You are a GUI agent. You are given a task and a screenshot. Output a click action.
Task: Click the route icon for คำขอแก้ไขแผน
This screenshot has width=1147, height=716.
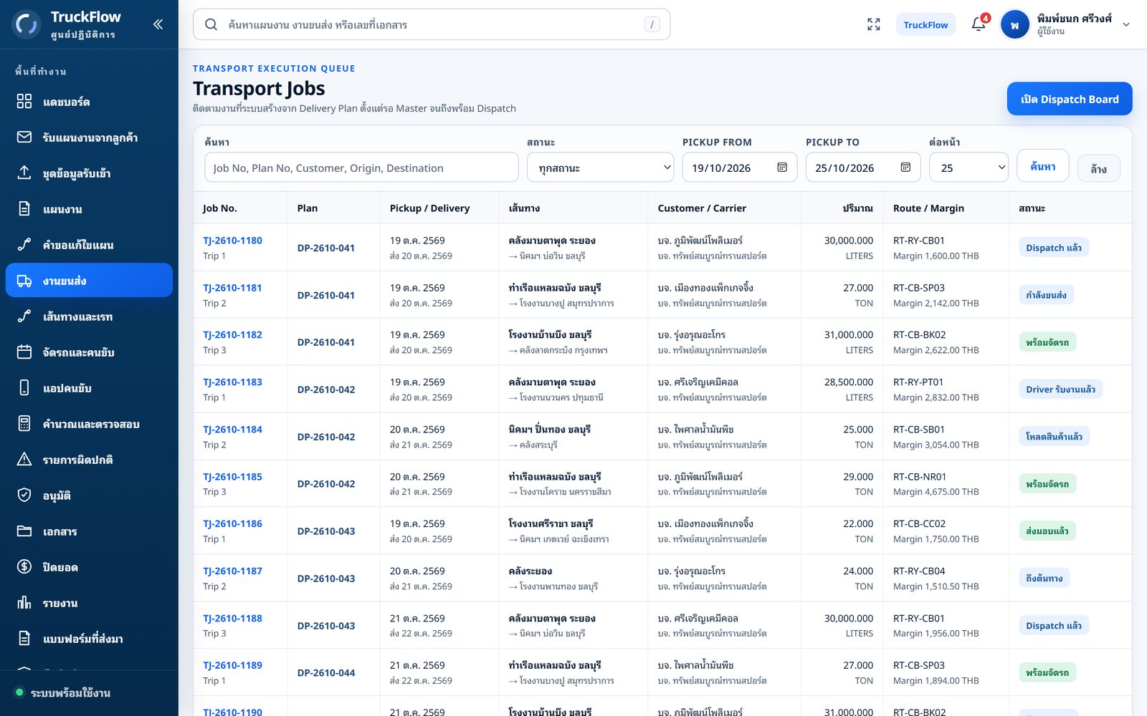[24, 244]
